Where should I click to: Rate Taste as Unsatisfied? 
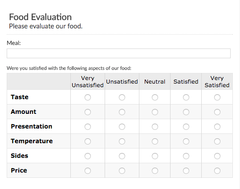point(122,97)
